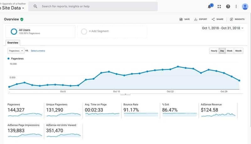Switch chart to Month view
The image size is (251, 144).
(x=238, y=51)
